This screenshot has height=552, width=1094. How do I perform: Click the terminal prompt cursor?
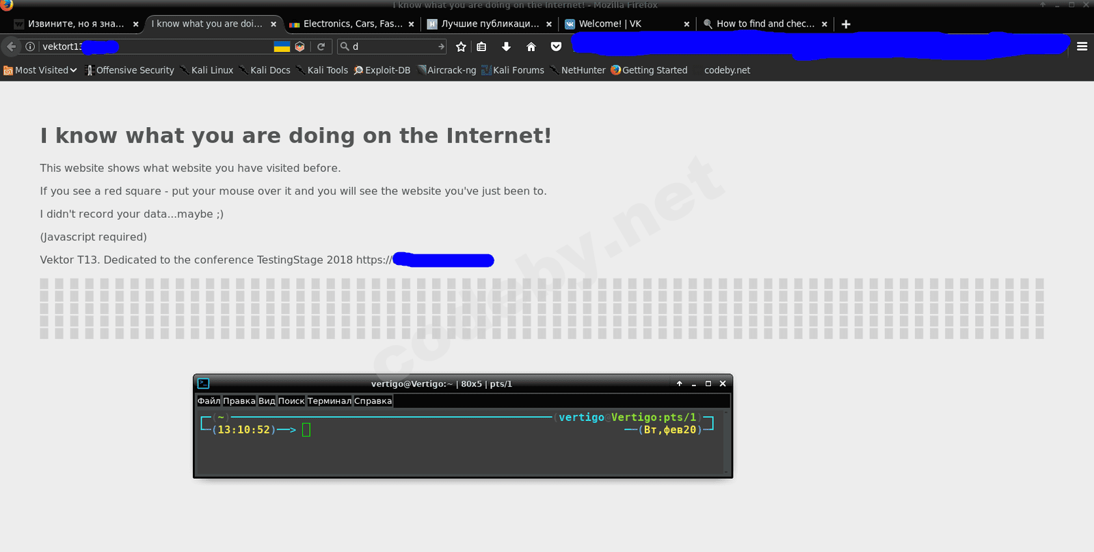coord(306,430)
